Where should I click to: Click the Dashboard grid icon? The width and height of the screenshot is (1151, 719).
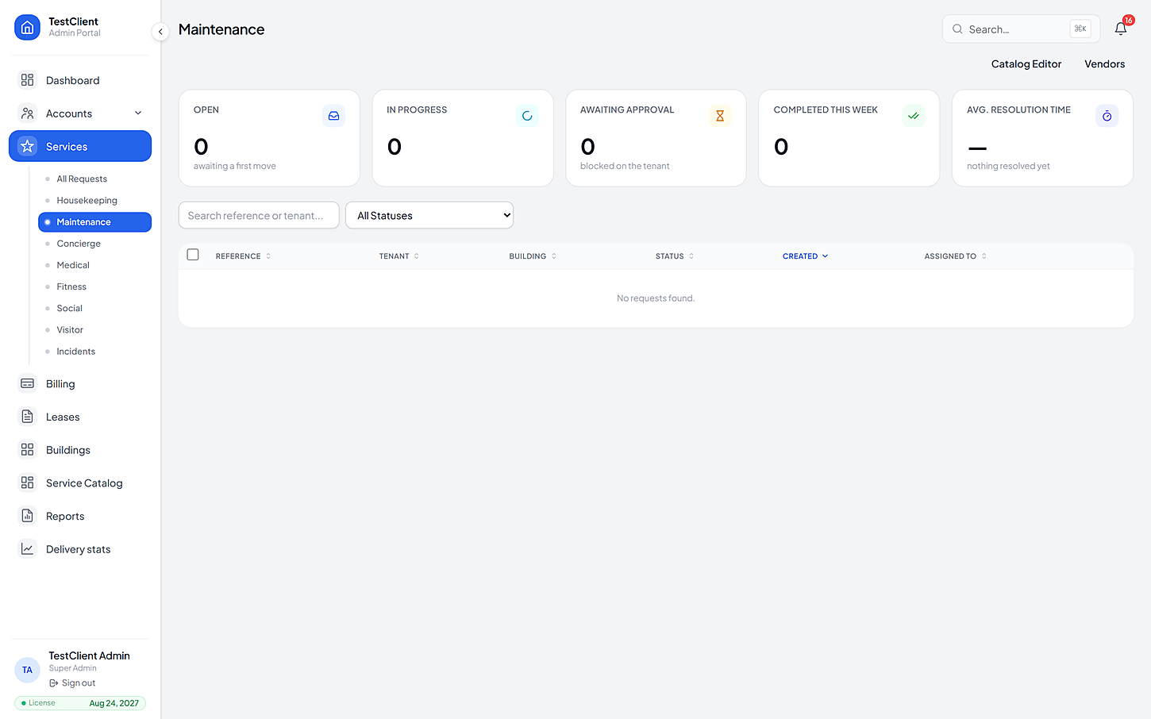click(x=28, y=80)
